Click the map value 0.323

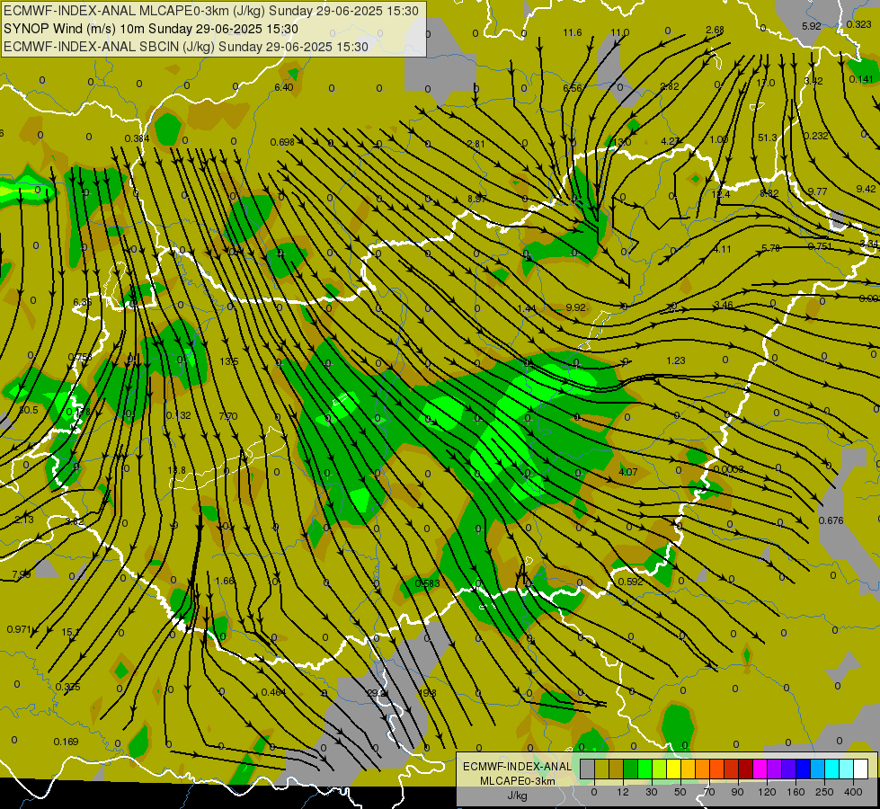(x=858, y=24)
